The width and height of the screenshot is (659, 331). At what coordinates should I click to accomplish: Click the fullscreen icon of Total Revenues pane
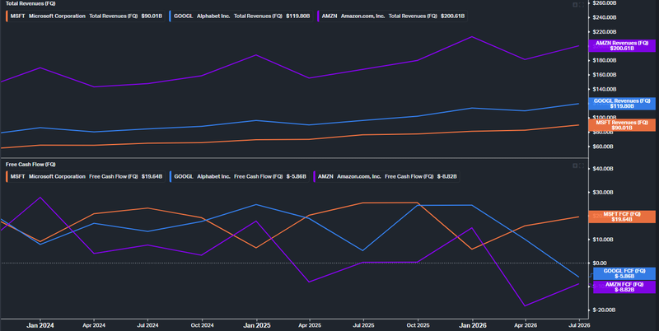point(582,5)
